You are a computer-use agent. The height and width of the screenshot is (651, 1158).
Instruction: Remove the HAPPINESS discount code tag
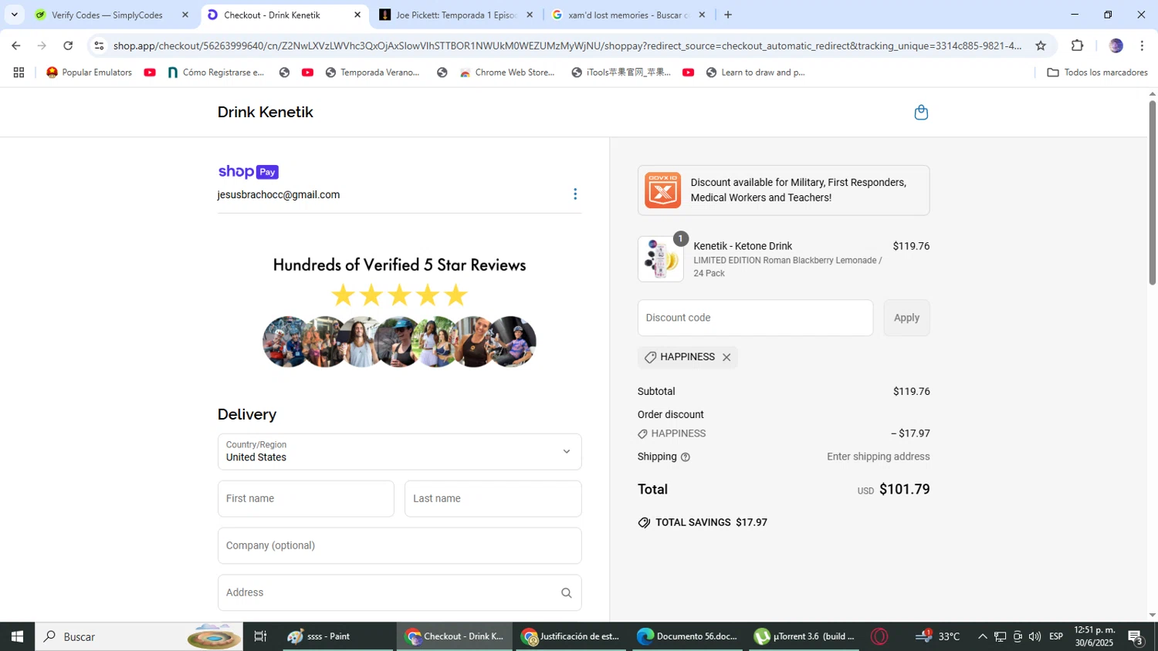click(x=726, y=357)
